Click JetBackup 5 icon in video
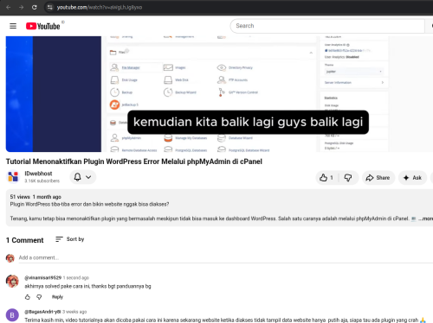 (114, 104)
